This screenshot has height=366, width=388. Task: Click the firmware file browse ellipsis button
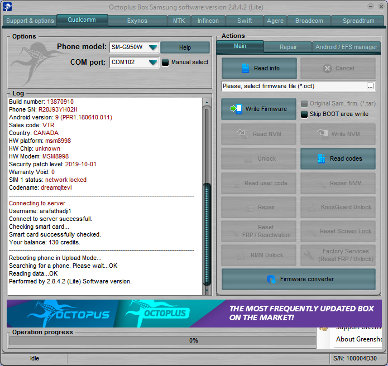tap(370, 86)
